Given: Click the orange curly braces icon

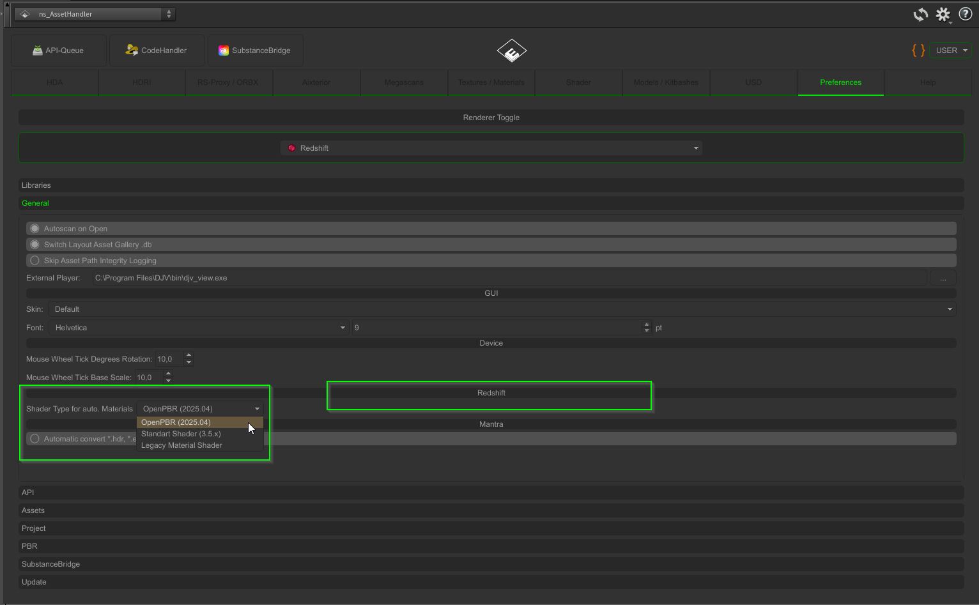Looking at the screenshot, I should coord(918,50).
